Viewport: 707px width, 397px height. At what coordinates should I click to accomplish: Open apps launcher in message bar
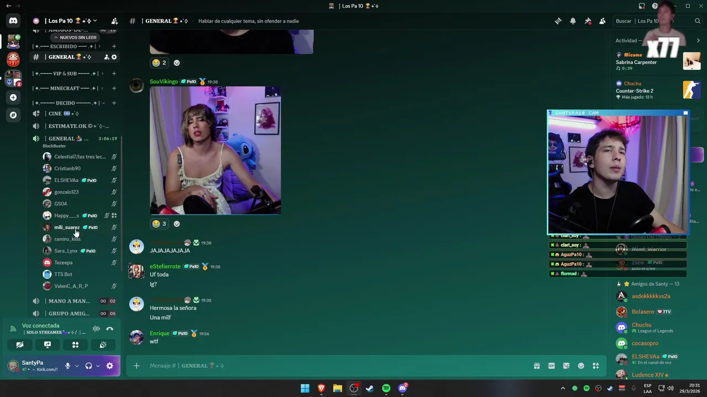(x=595, y=366)
